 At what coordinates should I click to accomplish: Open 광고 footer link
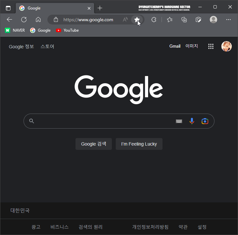[x=36, y=227]
